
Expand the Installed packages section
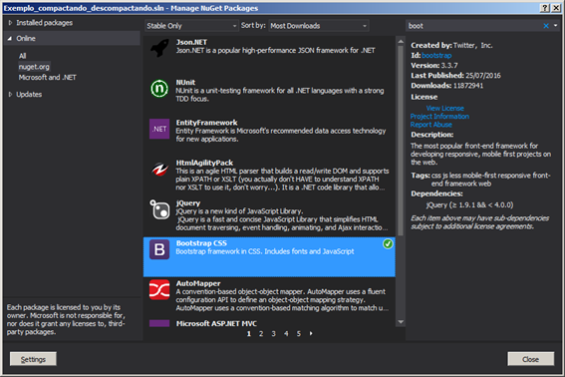tap(10, 23)
